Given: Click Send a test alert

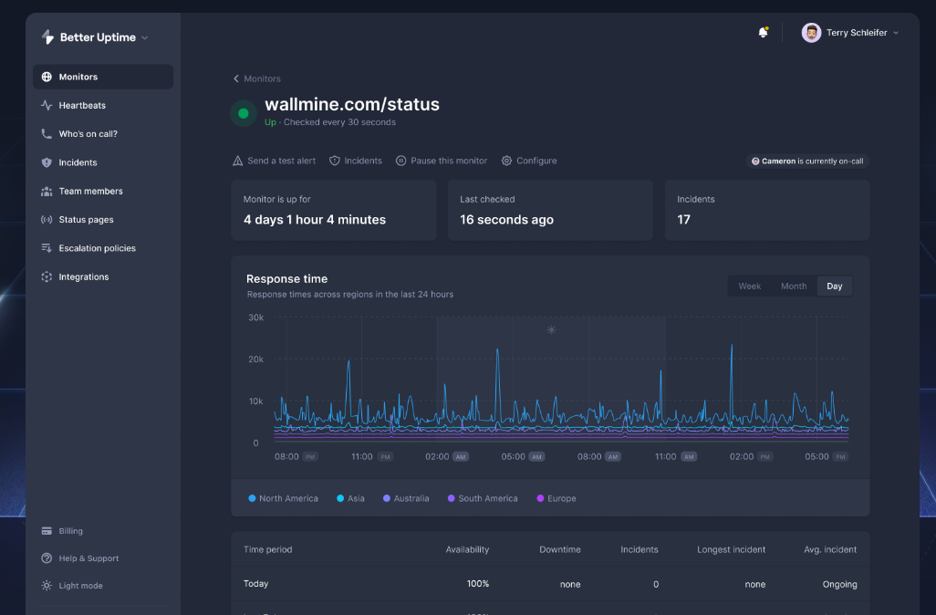Looking at the screenshot, I should click(274, 161).
